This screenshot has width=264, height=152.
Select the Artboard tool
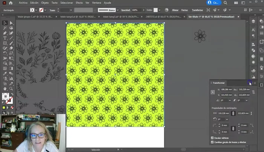pyautogui.click(x=5, y=84)
